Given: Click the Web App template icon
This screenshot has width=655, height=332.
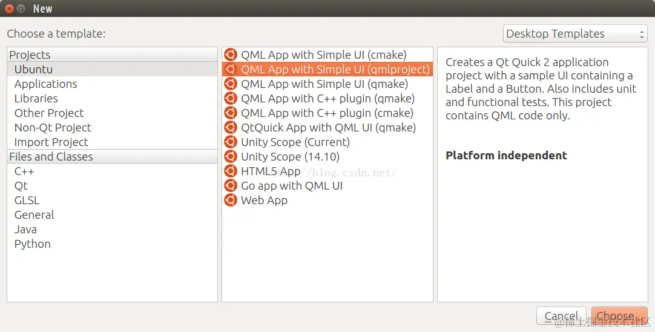Looking at the screenshot, I should point(230,201).
